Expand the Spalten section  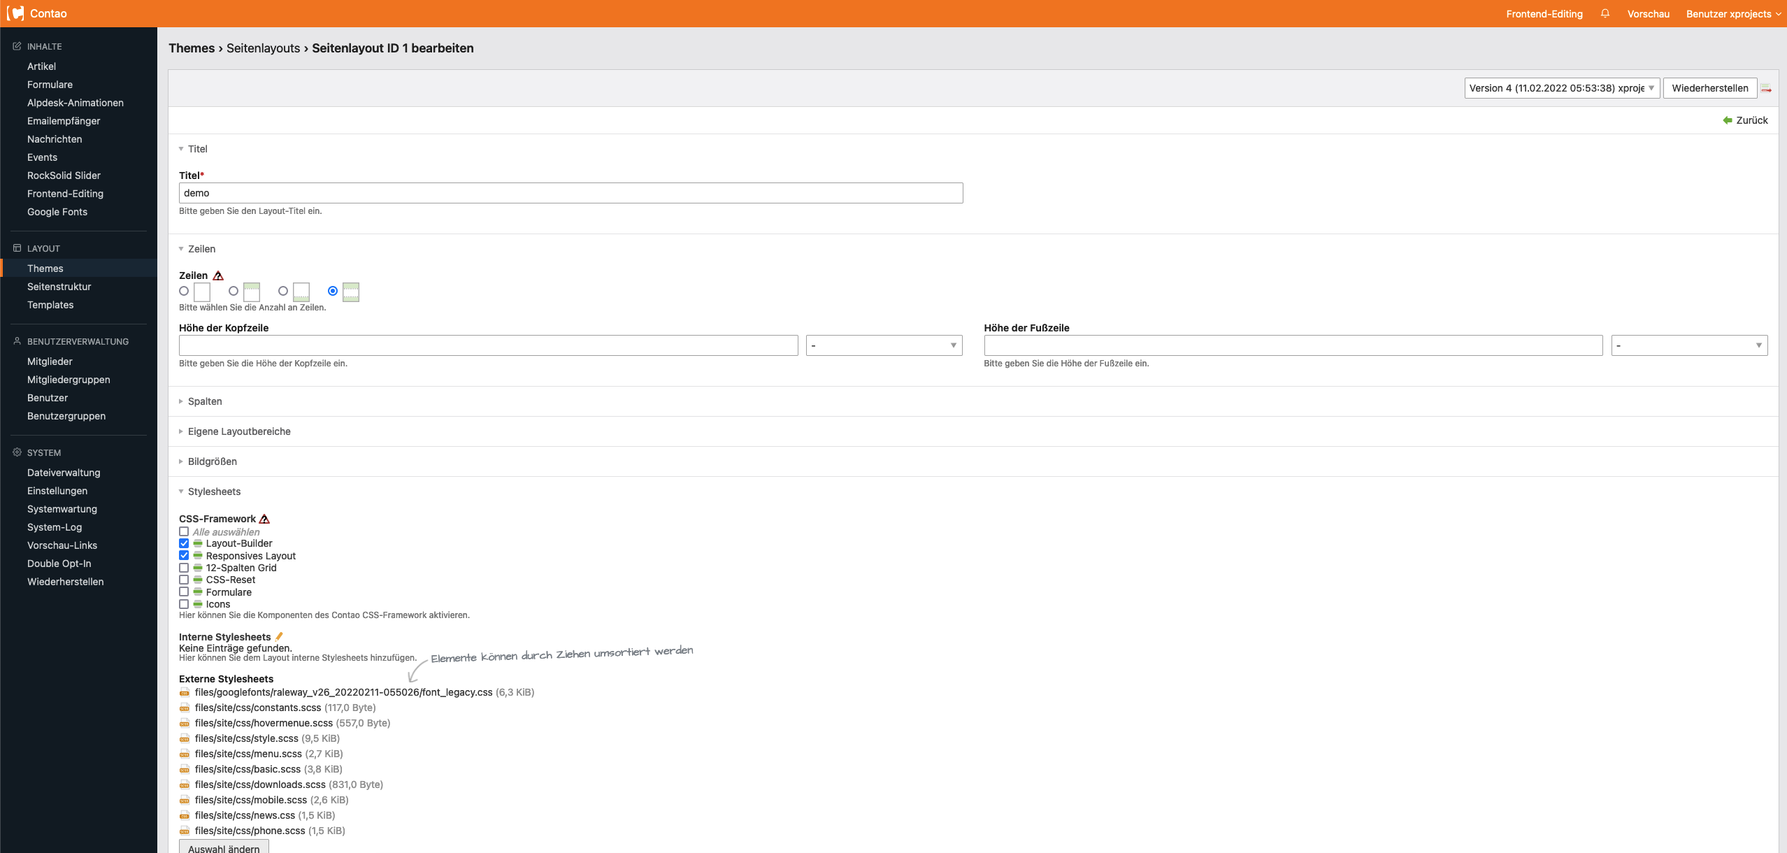coord(205,401)
